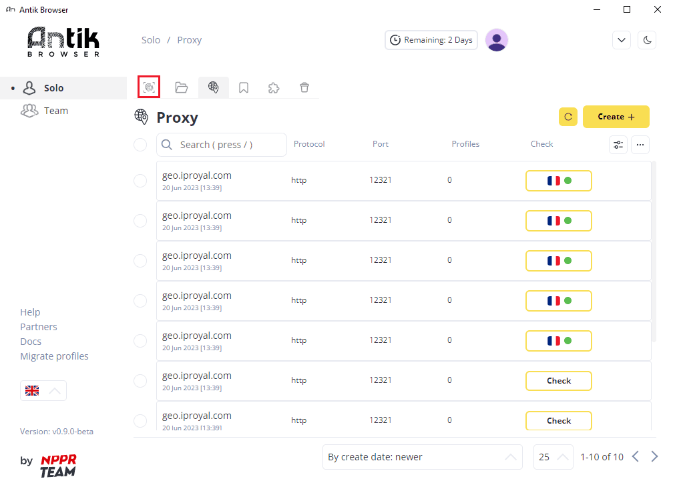Open the language selector with UK flag
The image size is (673, 493).
pyautogui.click(x=43, y=390)
